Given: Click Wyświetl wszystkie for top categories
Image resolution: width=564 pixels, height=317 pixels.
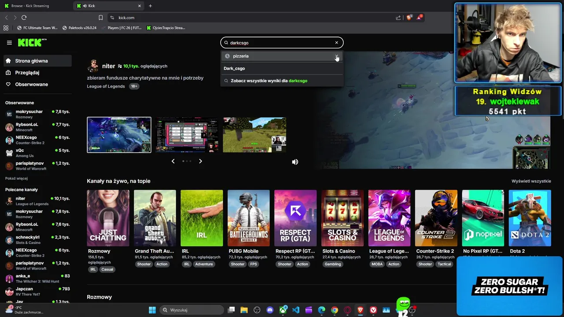Looking at the screenshot, I should click(x=531, y=181).
